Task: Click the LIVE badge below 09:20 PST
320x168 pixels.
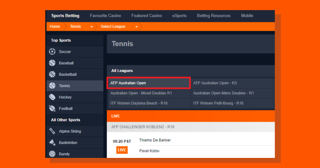Action: (x=122, y=150)
